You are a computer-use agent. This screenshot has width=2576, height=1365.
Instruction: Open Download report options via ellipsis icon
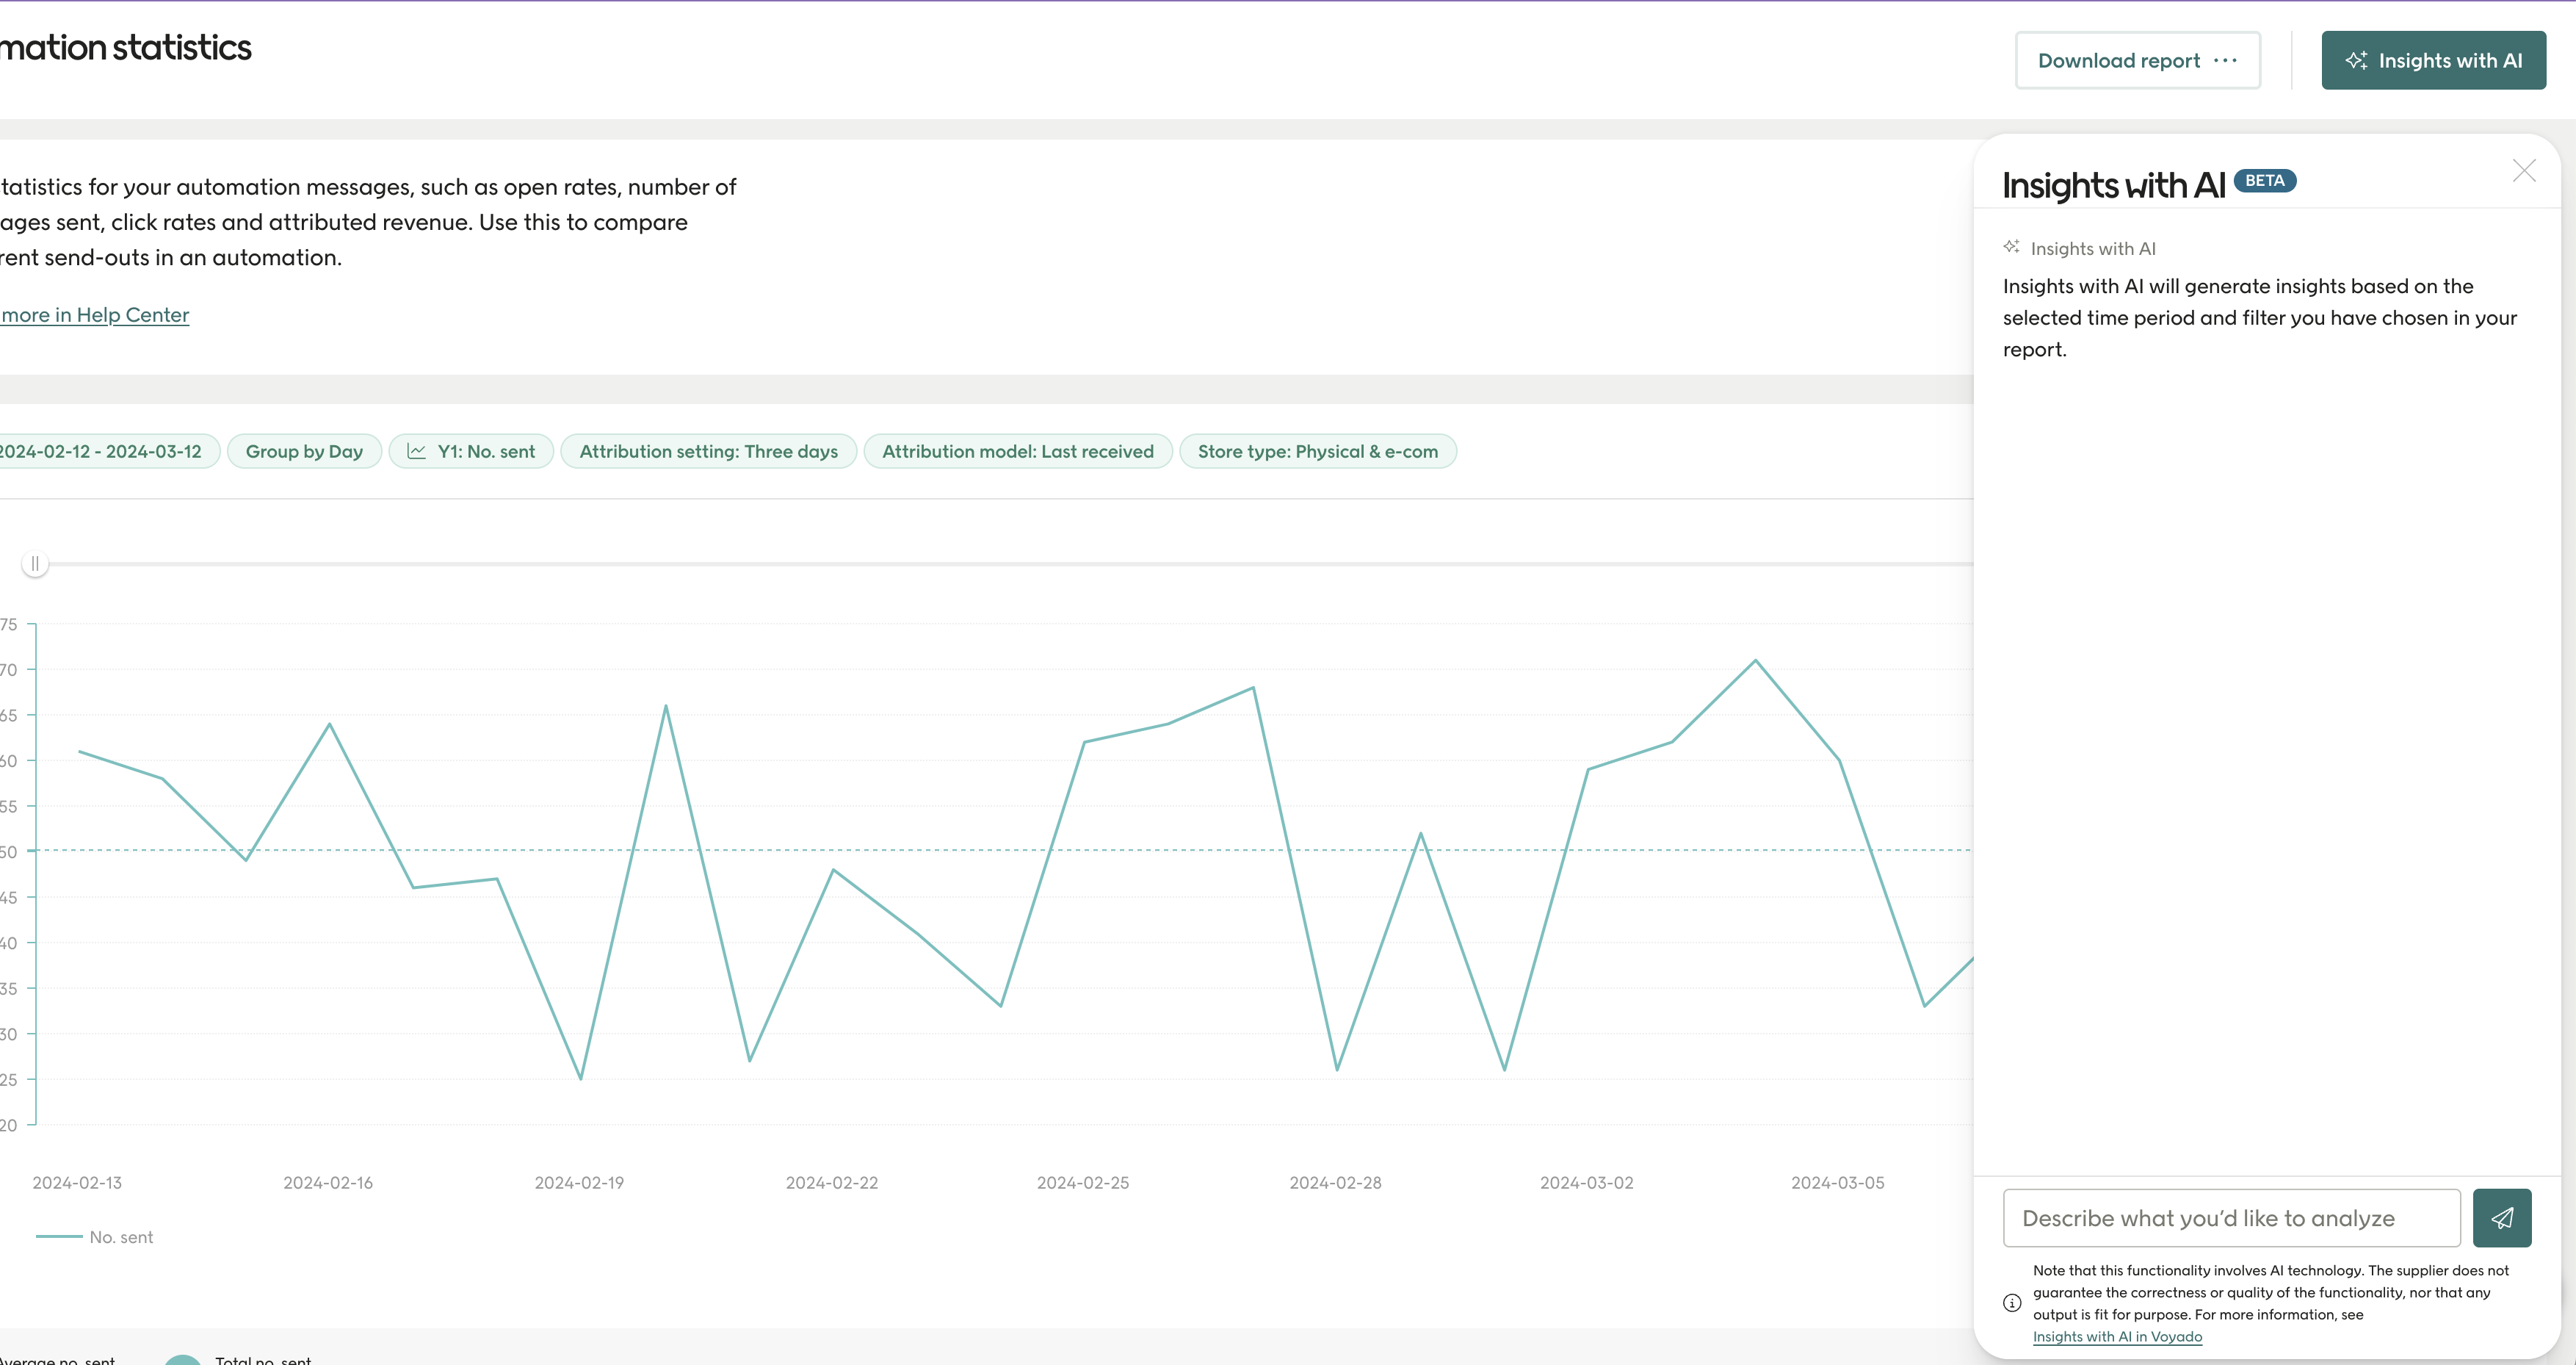tap(2225, 60)
